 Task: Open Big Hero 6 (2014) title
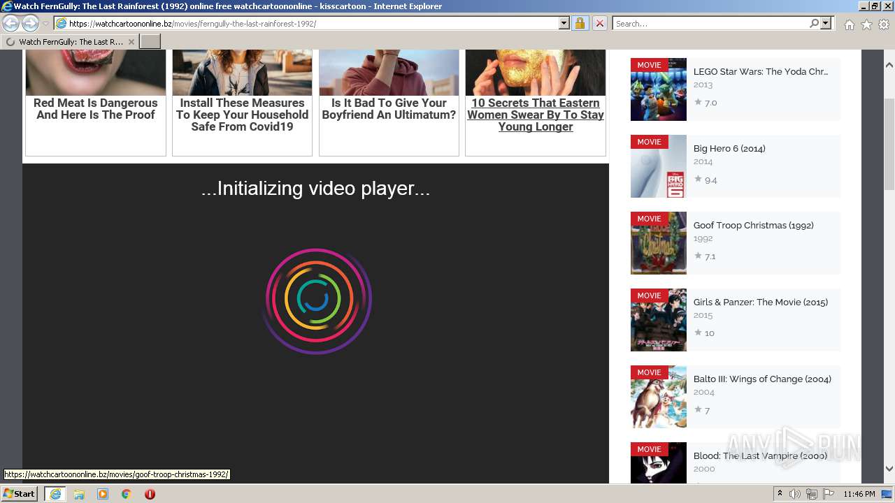tap(729, 148)
